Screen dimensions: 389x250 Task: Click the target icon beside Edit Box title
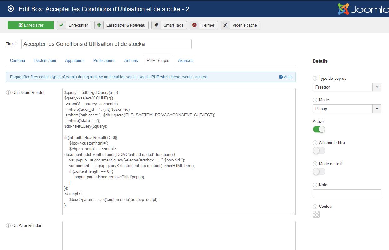pos(11,9)
